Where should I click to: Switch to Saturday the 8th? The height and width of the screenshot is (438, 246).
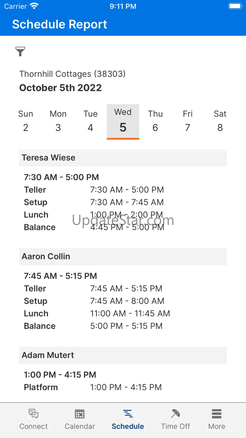point(220,121)
